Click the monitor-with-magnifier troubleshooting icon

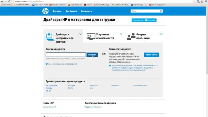(91, 36)
